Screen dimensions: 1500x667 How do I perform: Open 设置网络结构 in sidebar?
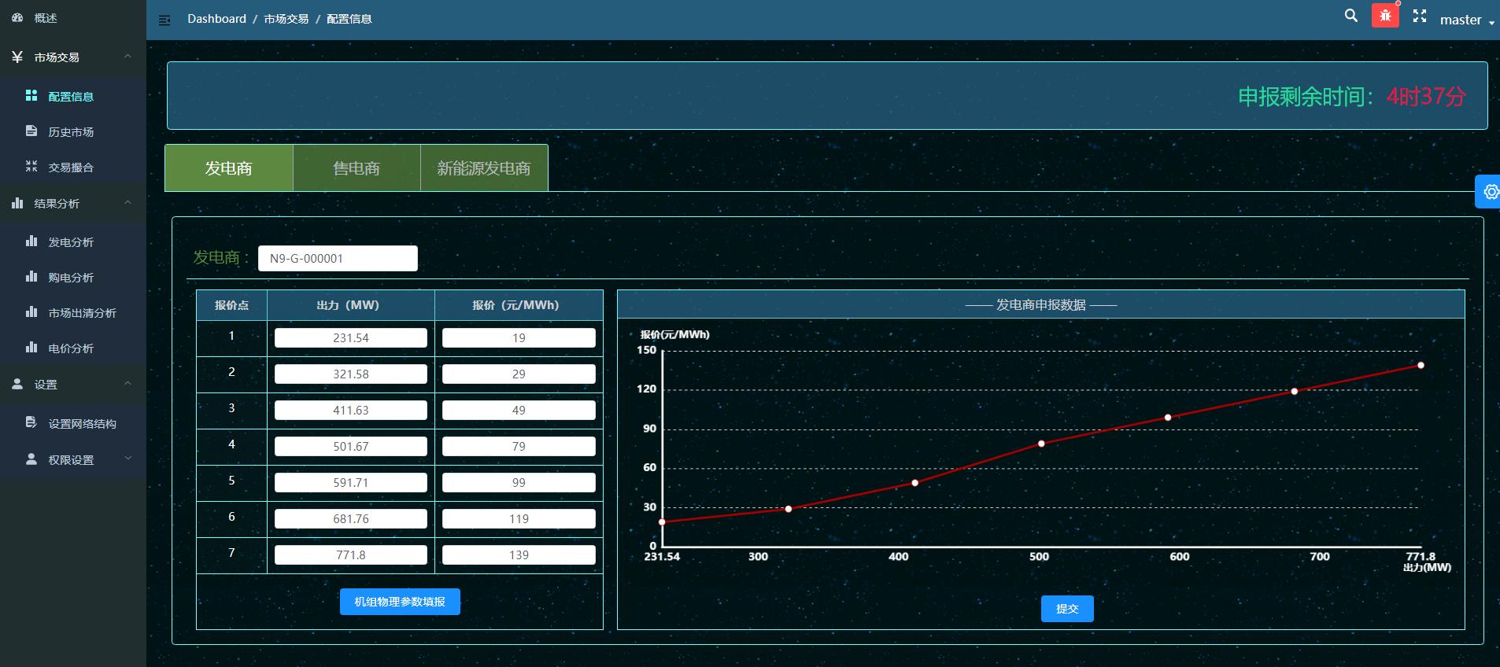point(82,424)
